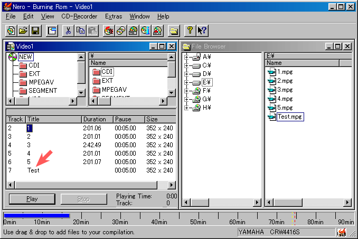Click the Title column header
The width and height of the screenshot is (358, 239).
(x=53, y=119)
